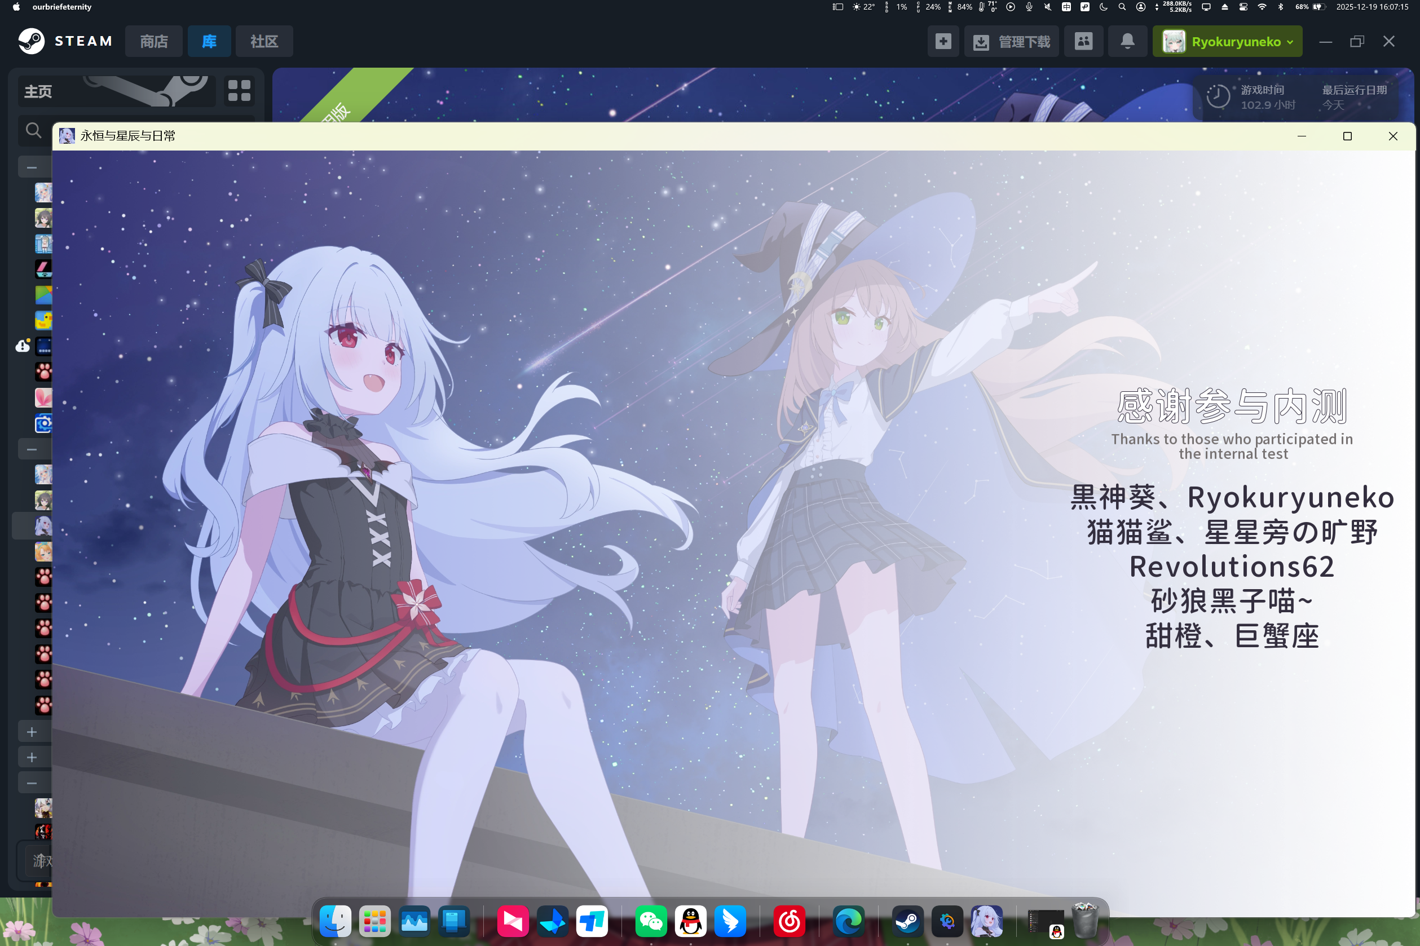
Task: Open the yellow duck game in sidebar
Action: point(43,320)
